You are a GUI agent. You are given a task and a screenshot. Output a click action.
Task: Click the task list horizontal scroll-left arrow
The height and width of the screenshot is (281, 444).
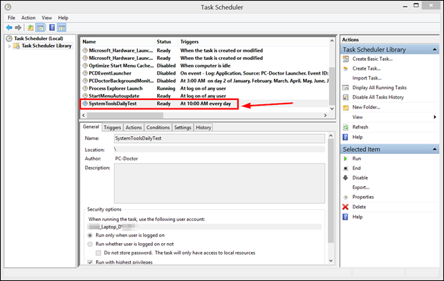(84, 115)
